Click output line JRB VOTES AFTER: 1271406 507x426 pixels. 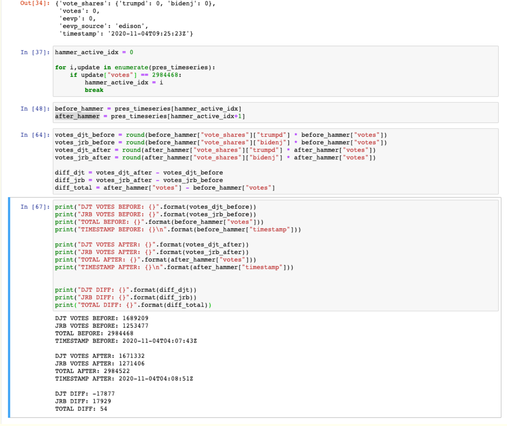[100, 364]
